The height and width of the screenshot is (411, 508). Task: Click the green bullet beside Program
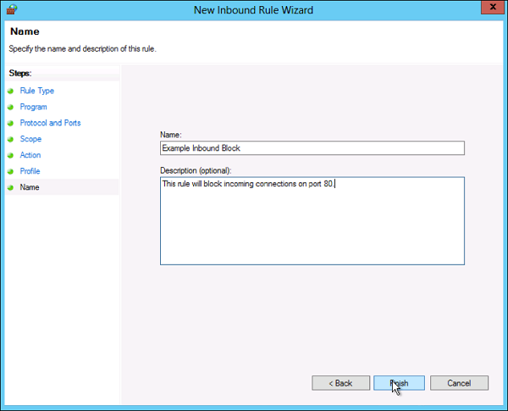(x=11, y=107)
